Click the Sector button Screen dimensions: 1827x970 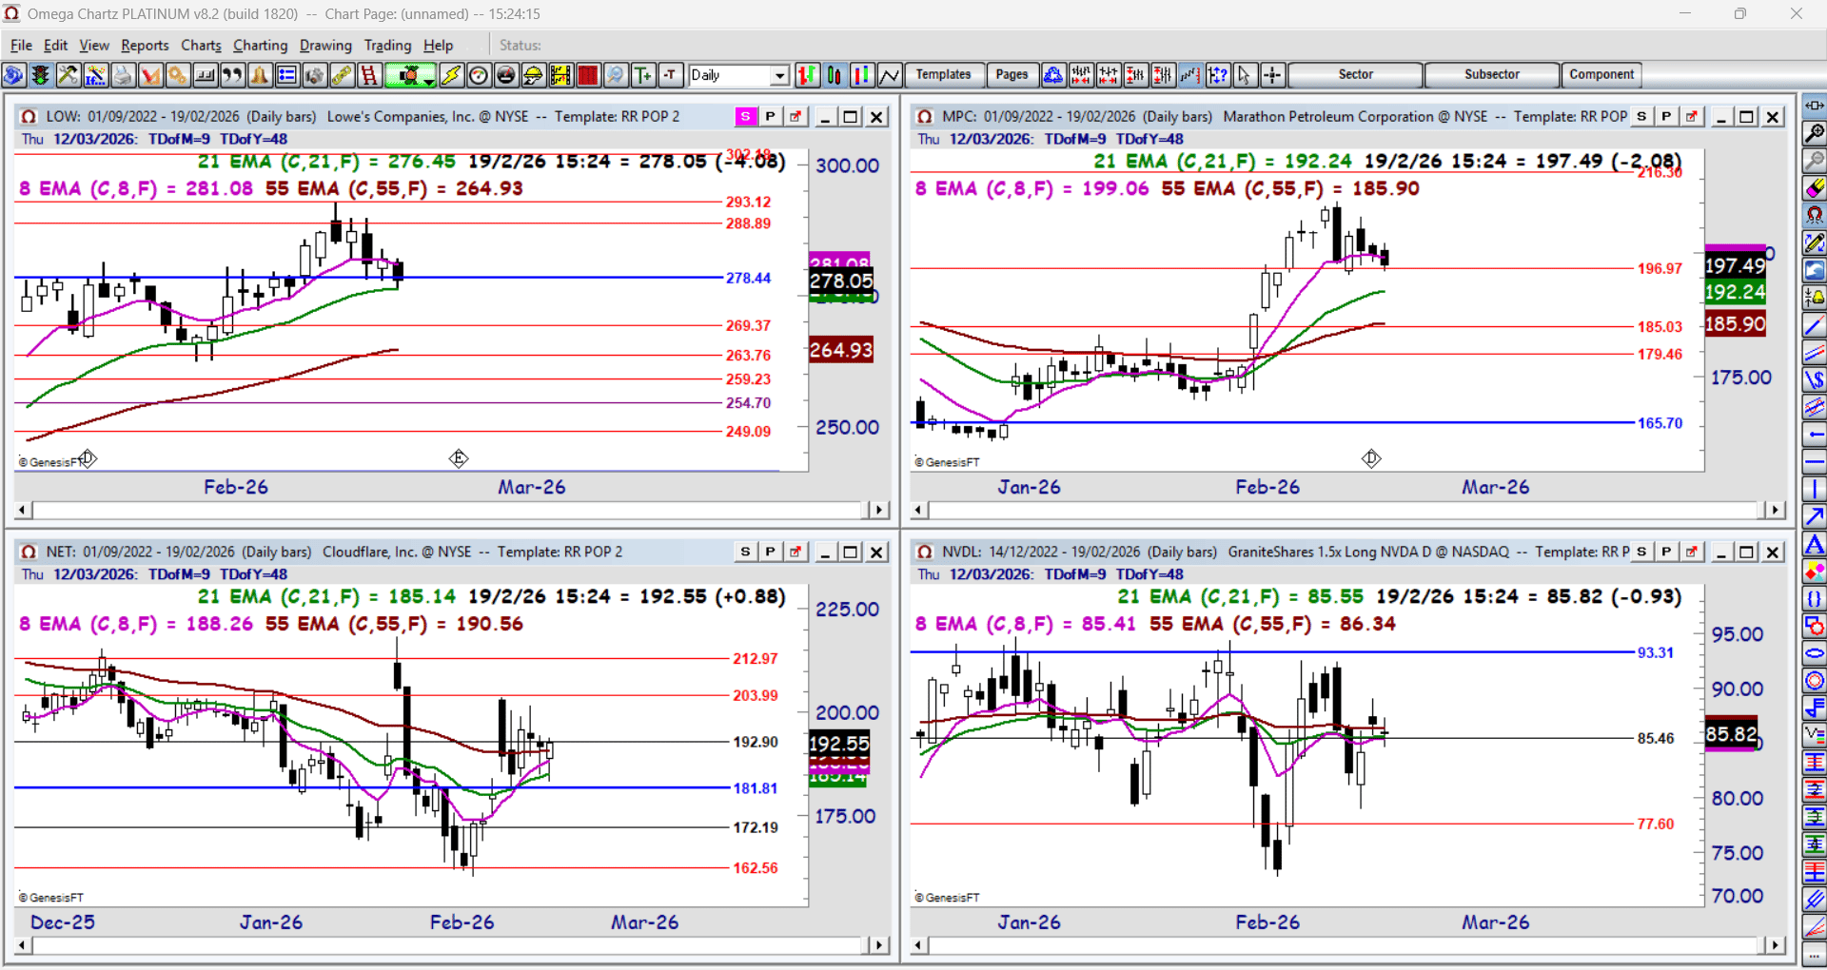pyautogui.click(x=1355, y=75)
